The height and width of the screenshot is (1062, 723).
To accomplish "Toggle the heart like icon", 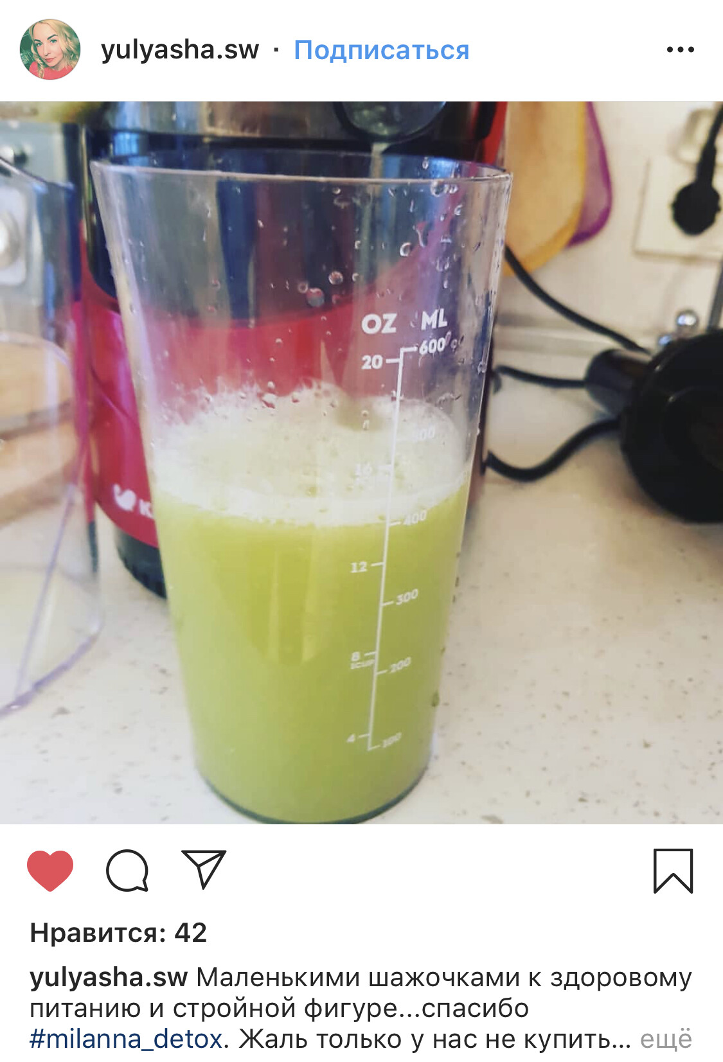I will (x=50, y=871).
